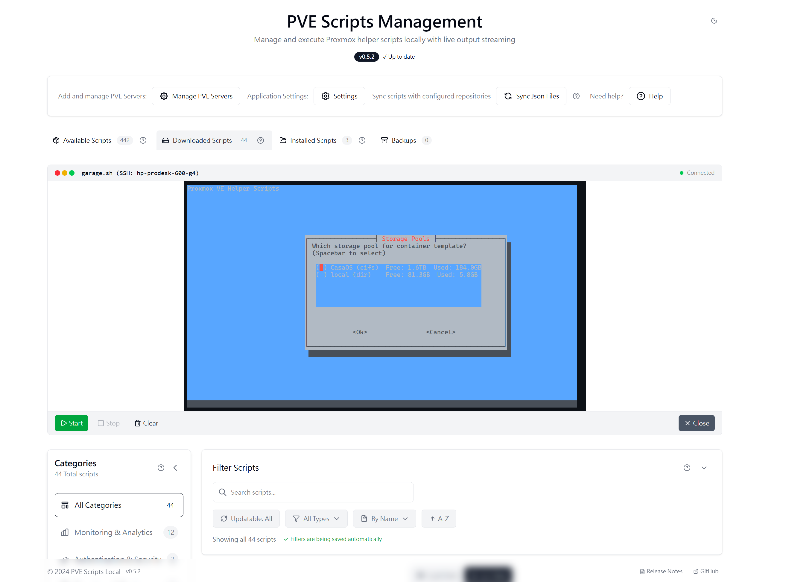This screenshot has height=582, width=792.
Task: Toggle A-Z sort order button
Action: coord(439,518)
